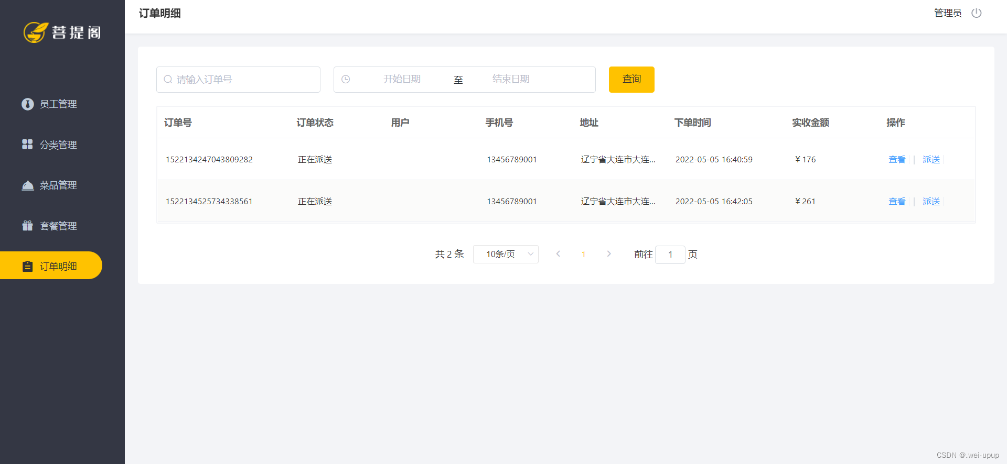Click phone 13456789001 in the ￥261 row
1007x464 pixels.
click(512, 202)
